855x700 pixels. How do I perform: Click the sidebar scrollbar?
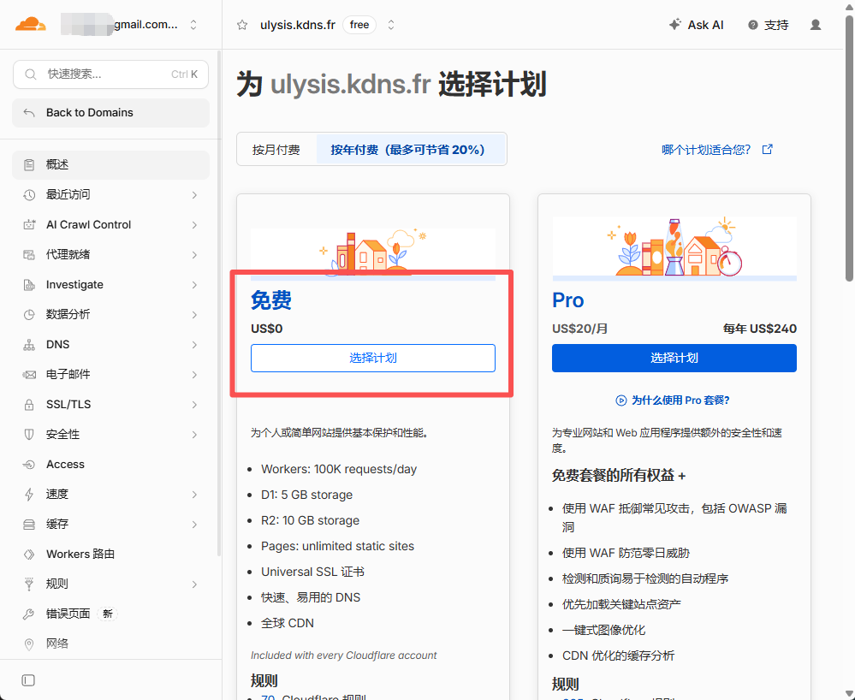click(219, 303)
